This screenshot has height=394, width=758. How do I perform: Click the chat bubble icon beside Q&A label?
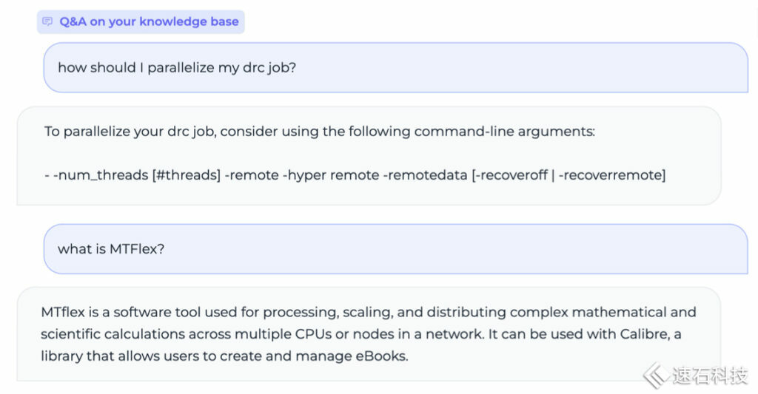point(48,21)
